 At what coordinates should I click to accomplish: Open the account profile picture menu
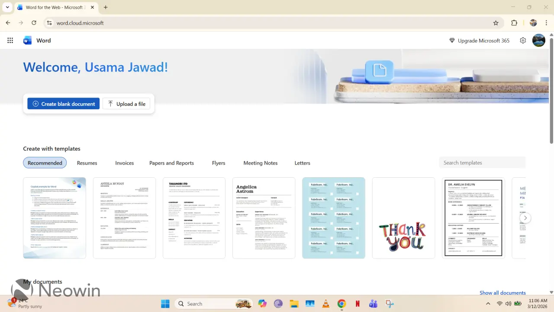pos(538,40)
